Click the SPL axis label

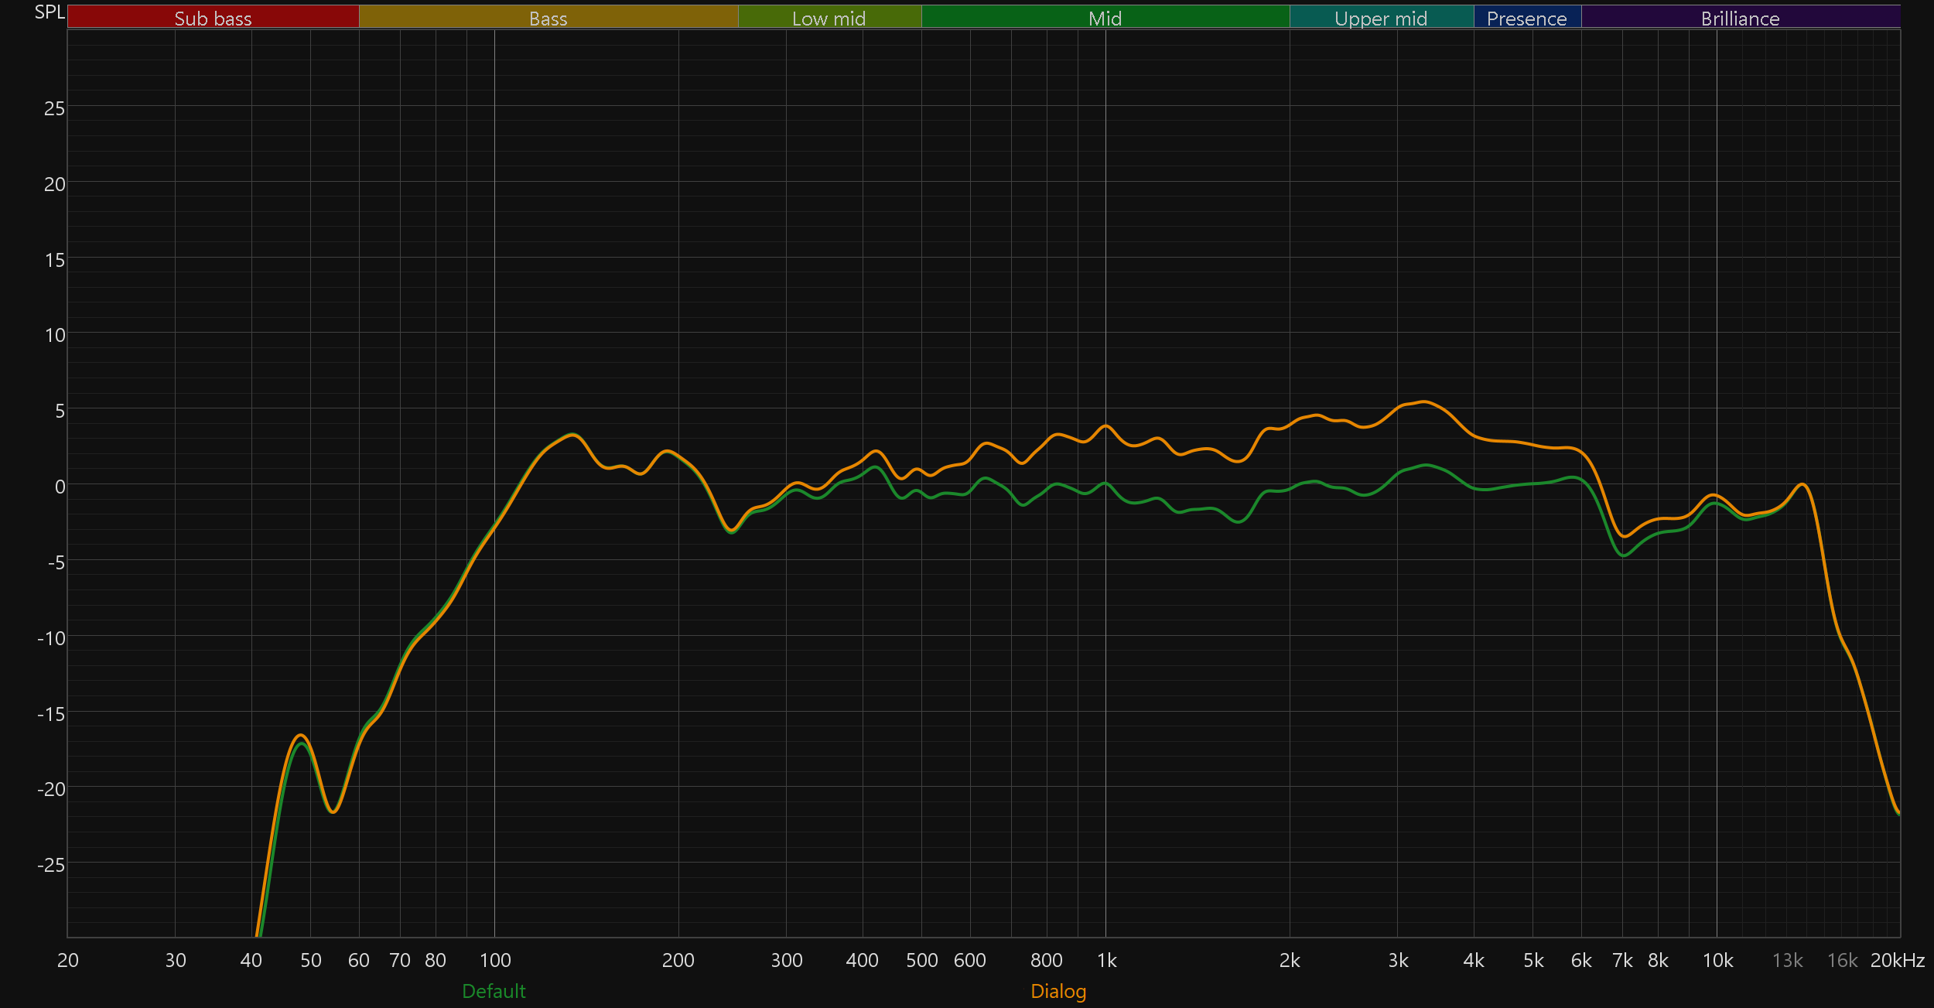click(50, 12)
